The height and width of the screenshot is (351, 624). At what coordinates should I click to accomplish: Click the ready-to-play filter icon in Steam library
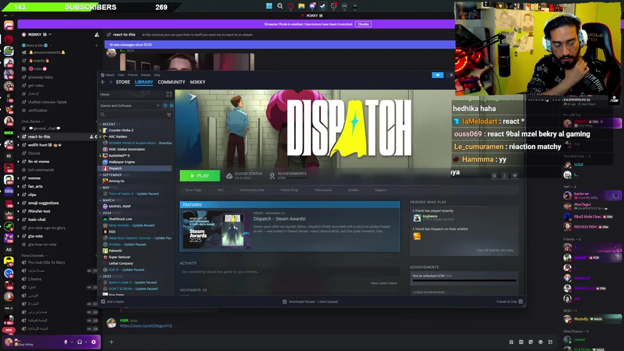[x=171, y=105]
